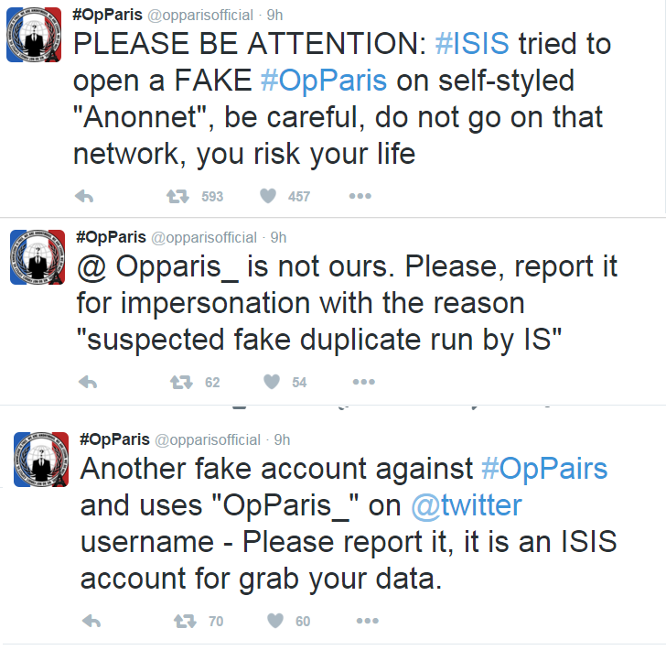Click the #OpPairs hashtag link

544,468
